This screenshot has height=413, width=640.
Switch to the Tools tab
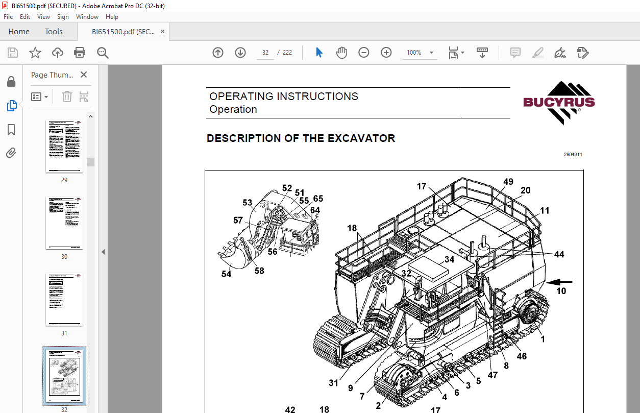(54, 32)
